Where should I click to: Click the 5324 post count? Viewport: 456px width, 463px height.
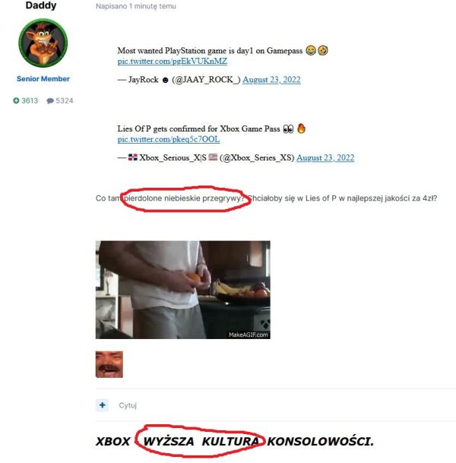tap(65, 100)
